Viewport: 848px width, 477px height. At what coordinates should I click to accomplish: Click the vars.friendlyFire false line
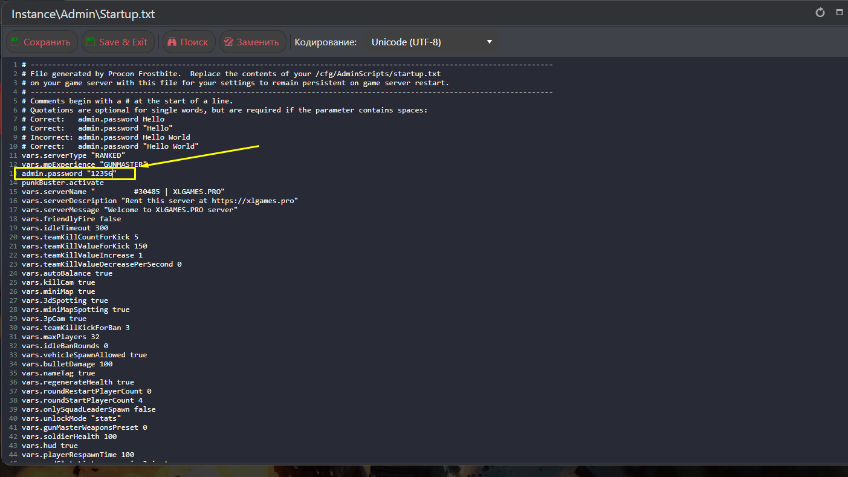tap(71, 219)
